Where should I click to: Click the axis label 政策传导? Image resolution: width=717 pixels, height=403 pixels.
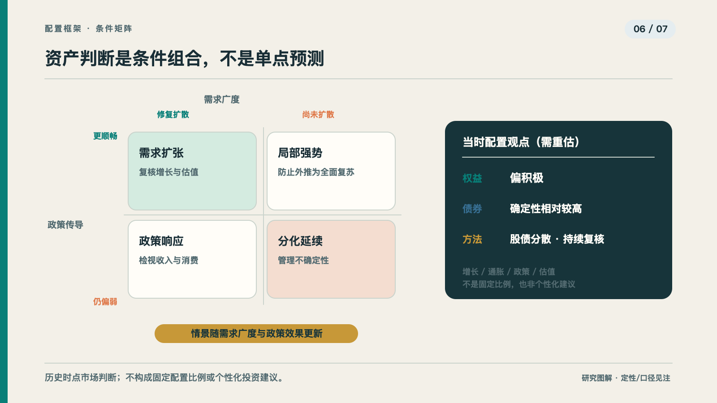coord(65,225)
